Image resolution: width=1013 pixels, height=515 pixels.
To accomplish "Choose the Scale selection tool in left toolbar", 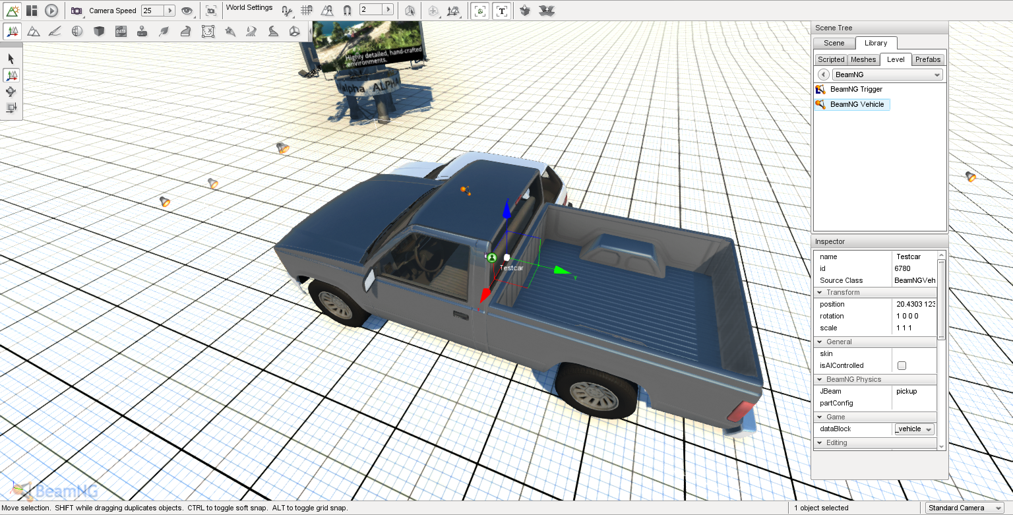I will 11,107.
